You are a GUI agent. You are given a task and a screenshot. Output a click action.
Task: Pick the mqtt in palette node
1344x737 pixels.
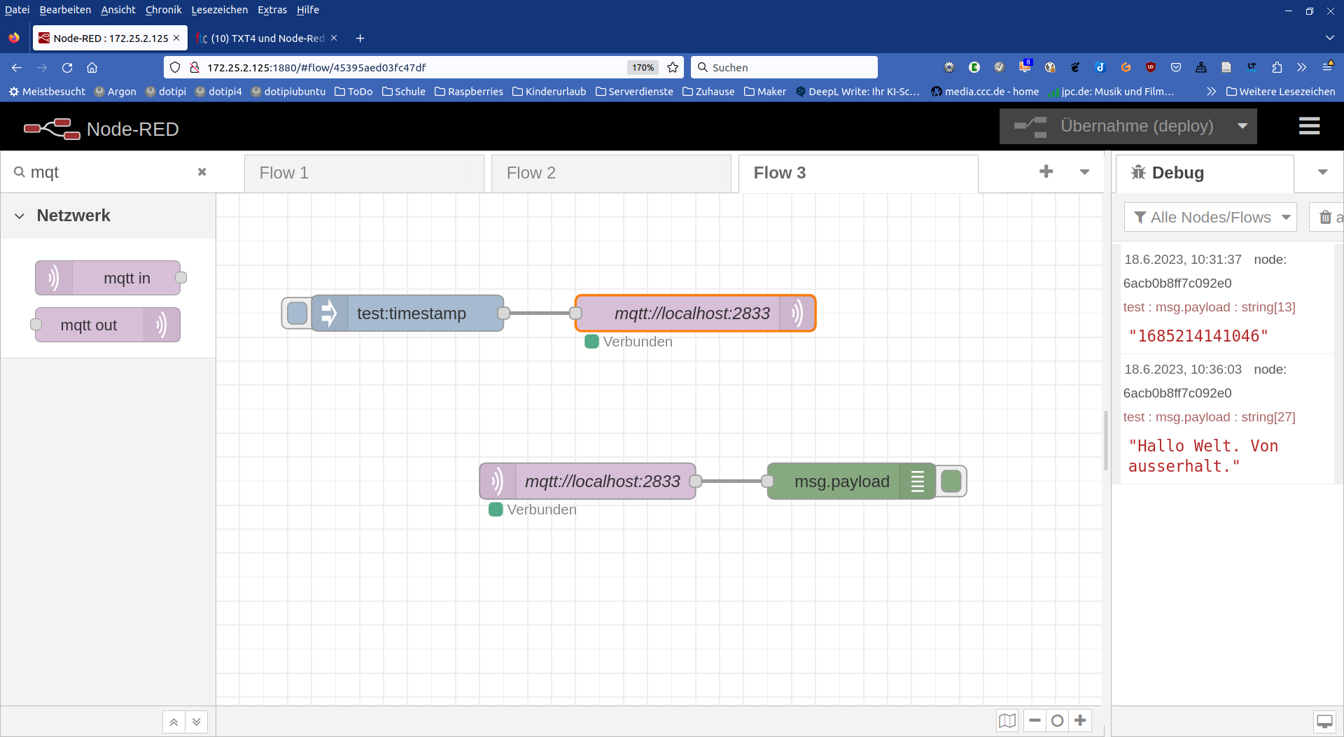pyautogui.click(x=108, y=278)
